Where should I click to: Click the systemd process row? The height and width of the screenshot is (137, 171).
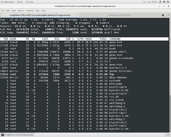pos(84,81)
